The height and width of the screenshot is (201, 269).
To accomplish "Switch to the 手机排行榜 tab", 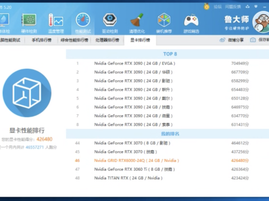I will point(42,40).
